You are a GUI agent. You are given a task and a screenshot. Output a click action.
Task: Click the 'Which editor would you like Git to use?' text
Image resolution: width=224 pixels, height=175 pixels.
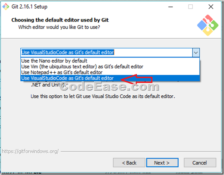(59, 27)
